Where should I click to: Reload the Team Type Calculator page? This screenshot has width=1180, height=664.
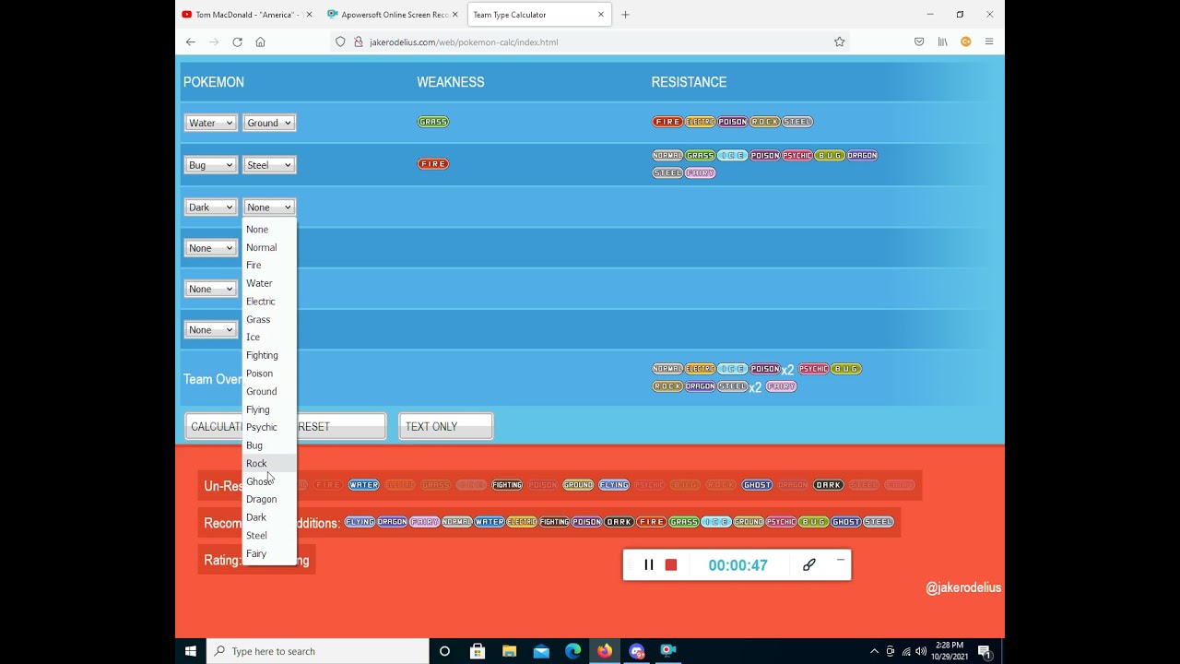237,41
